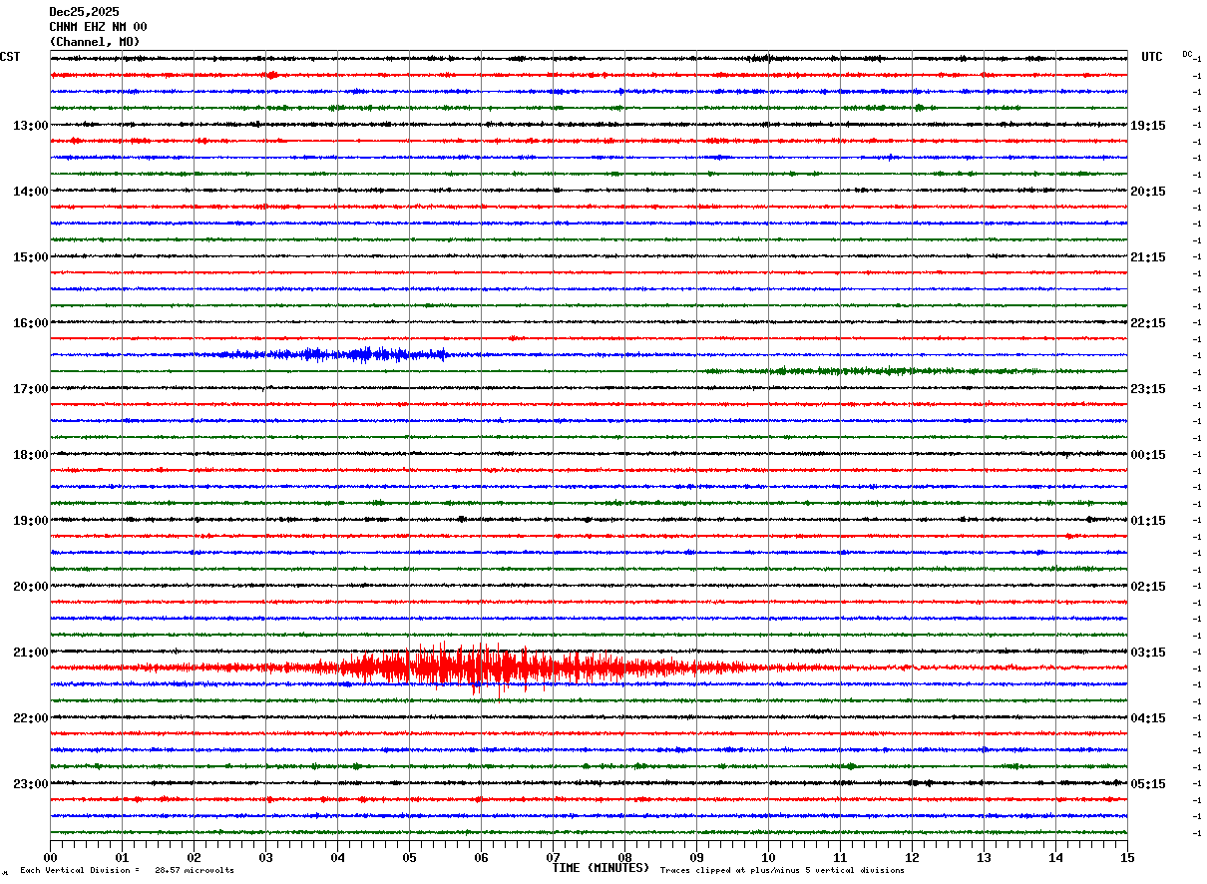The image size is (1207, 884).
Task: Click the "UTC" timezone label
Action: click(x=1152, y=57)
